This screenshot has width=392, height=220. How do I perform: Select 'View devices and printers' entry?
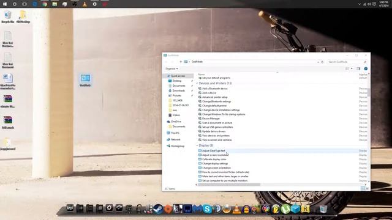216,136
